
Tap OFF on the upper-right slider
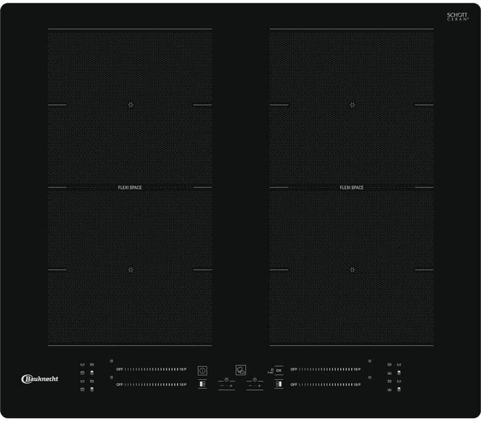(294, 369)
